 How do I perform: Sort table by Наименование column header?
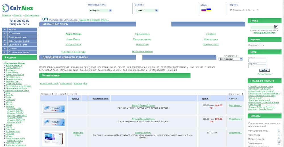coord(100,99)
